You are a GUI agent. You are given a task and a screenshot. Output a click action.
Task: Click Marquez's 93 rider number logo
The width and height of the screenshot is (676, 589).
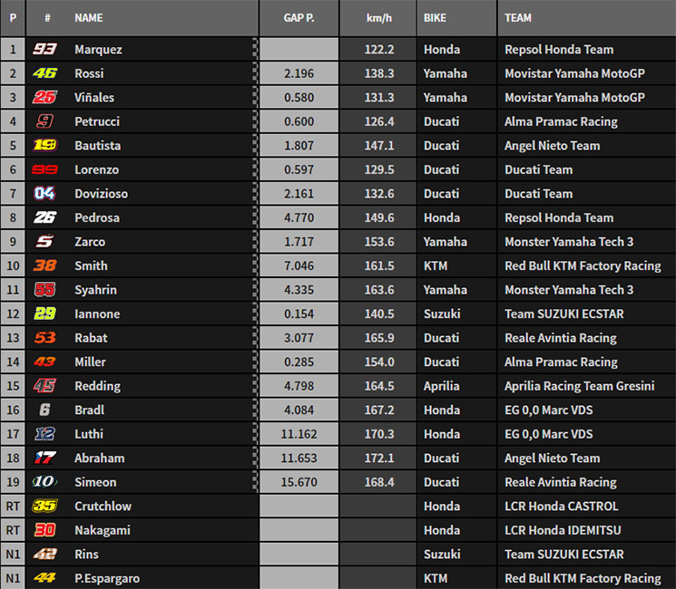44,49
